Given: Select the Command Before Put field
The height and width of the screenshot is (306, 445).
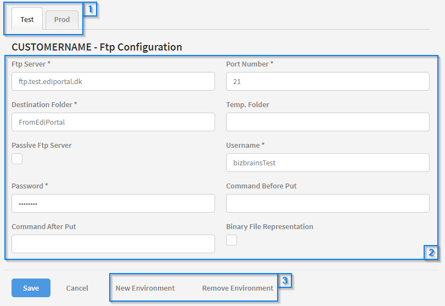Looking at the screenshot, I should (x=328, y=203).
